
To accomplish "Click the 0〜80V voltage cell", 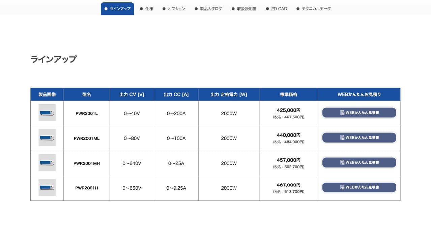I will pyautogui.click(x=132, y=139).
